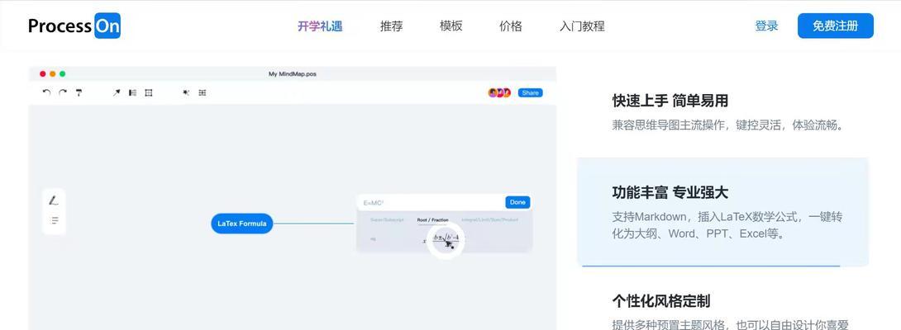Click the sparkle style icon in toolbar
901x330 pixels.
tap(186, 92)
